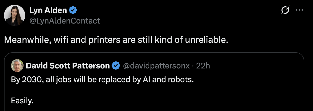
Task: Open Grok explain icon on tweet
Action: point(285,10)
